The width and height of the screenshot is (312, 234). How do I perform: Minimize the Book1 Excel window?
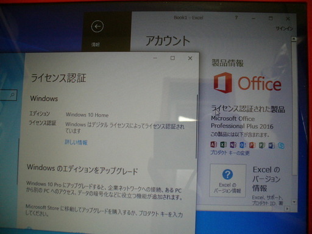(253, 18)
